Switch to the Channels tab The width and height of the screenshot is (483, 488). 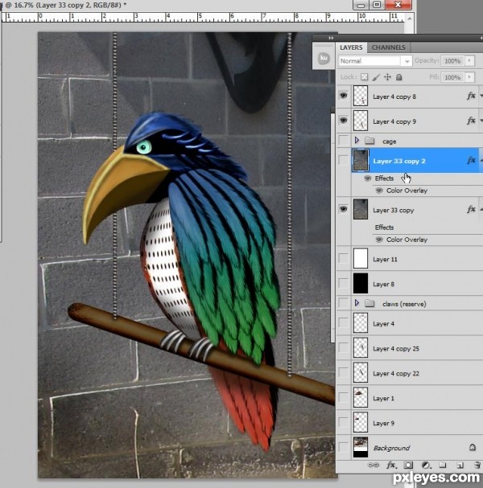pos(389,47)
